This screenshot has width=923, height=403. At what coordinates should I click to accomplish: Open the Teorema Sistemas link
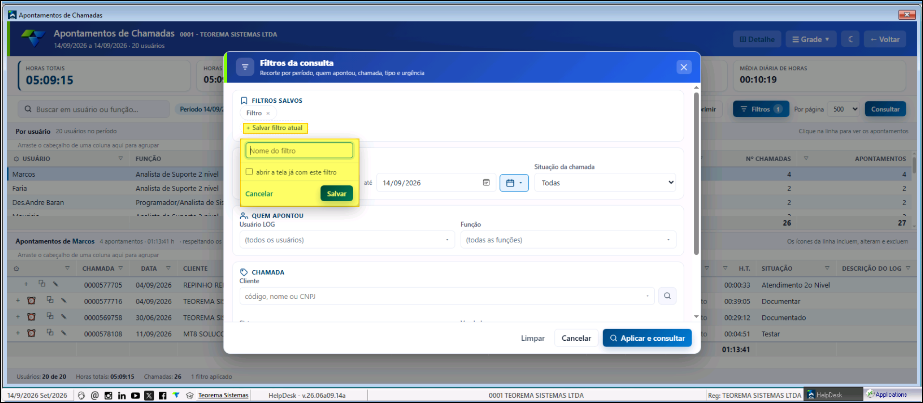223,395
